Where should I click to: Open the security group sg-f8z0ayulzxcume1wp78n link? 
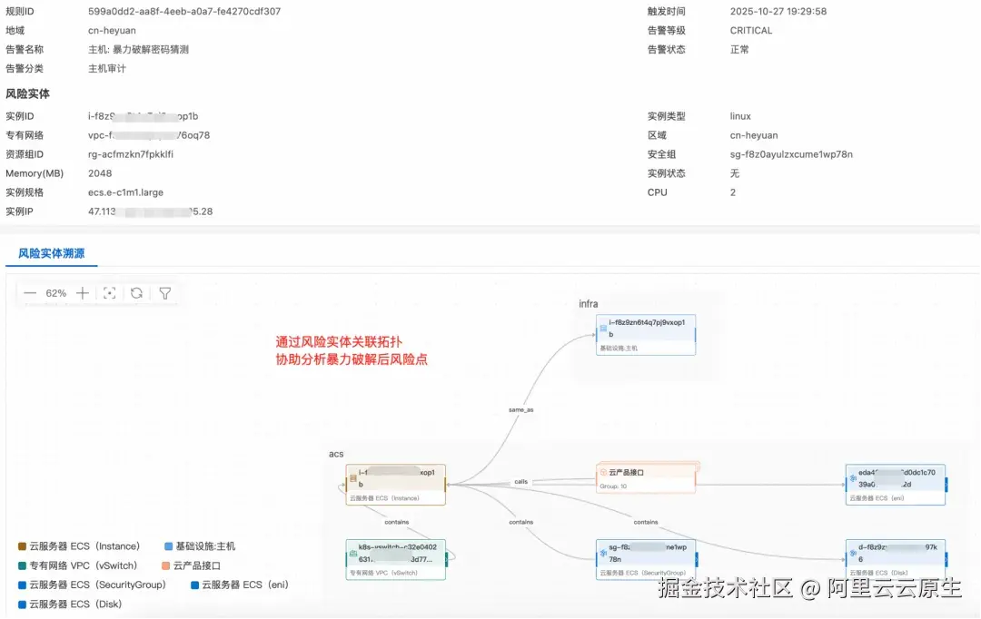tap(791, 153)
